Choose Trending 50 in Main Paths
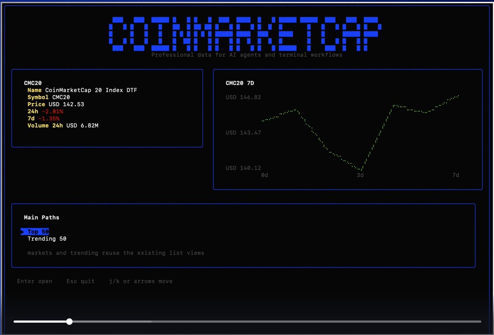 pyautogui.click(x=47, y=239)
